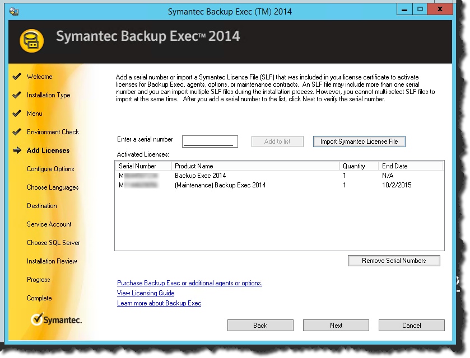The height and width of the screenshot is (358, 470).
Task: Select the Installation Type step
Action: point(49,95)
